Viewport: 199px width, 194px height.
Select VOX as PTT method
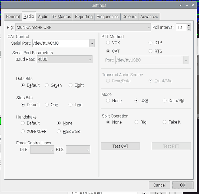(x=108, y=43)
